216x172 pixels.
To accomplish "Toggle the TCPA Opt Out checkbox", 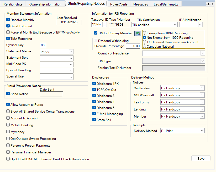I will tap(94, 90).
